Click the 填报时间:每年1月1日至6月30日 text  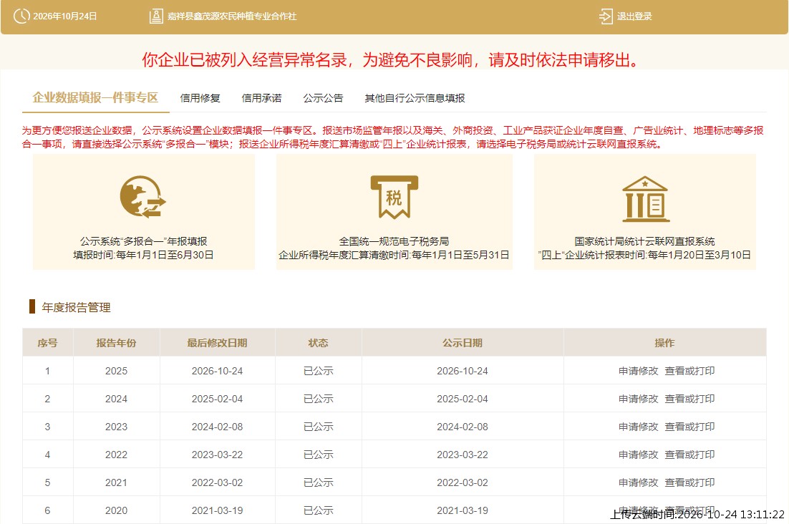[143, 255]
